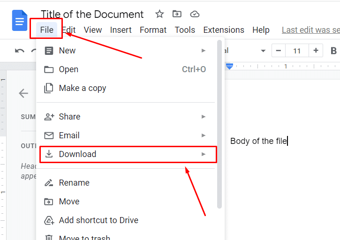Select Add shortcut to Drive
The width and height of the screenshot is (340, 240).
(127, 220)
